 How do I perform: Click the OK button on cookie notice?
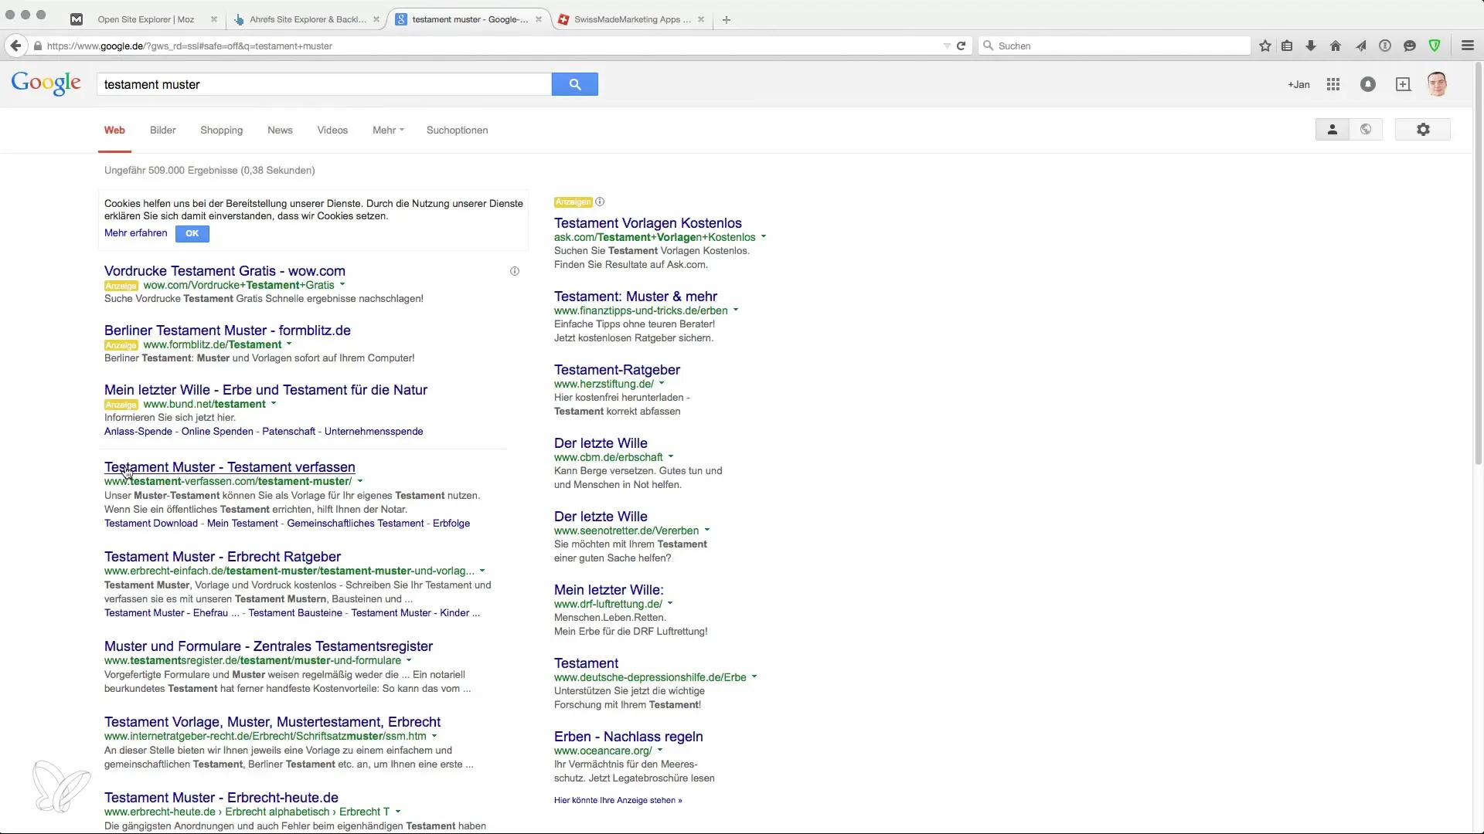[192, 233]
